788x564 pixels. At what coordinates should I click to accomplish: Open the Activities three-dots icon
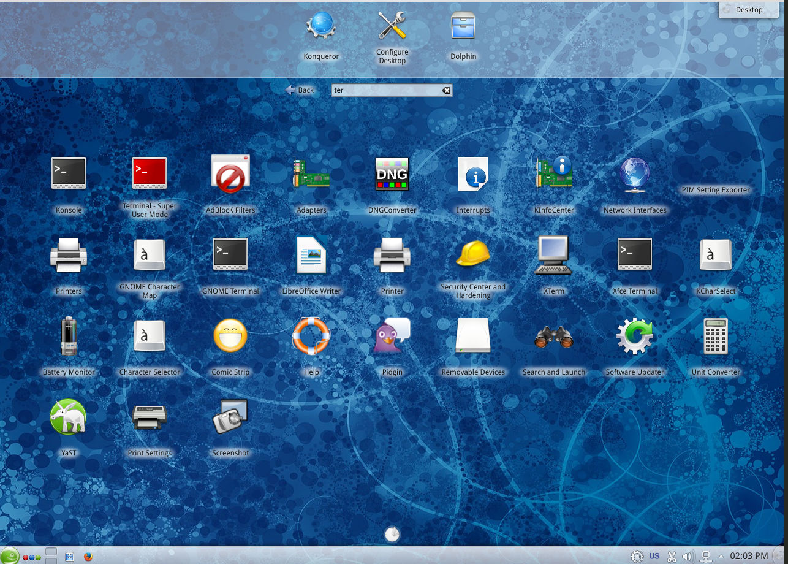coord(32,557)
